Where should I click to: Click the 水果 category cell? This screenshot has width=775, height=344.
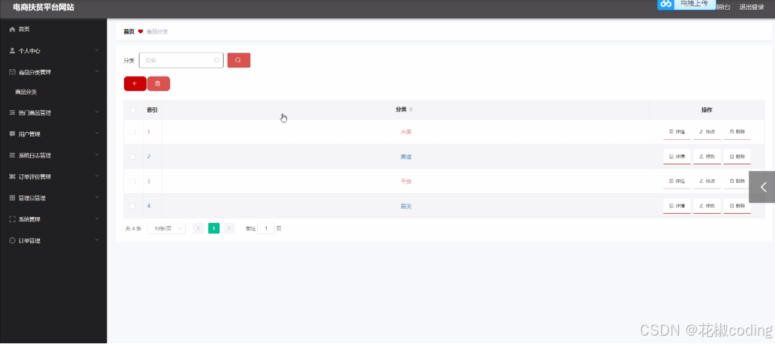click(x=406, y=132)
